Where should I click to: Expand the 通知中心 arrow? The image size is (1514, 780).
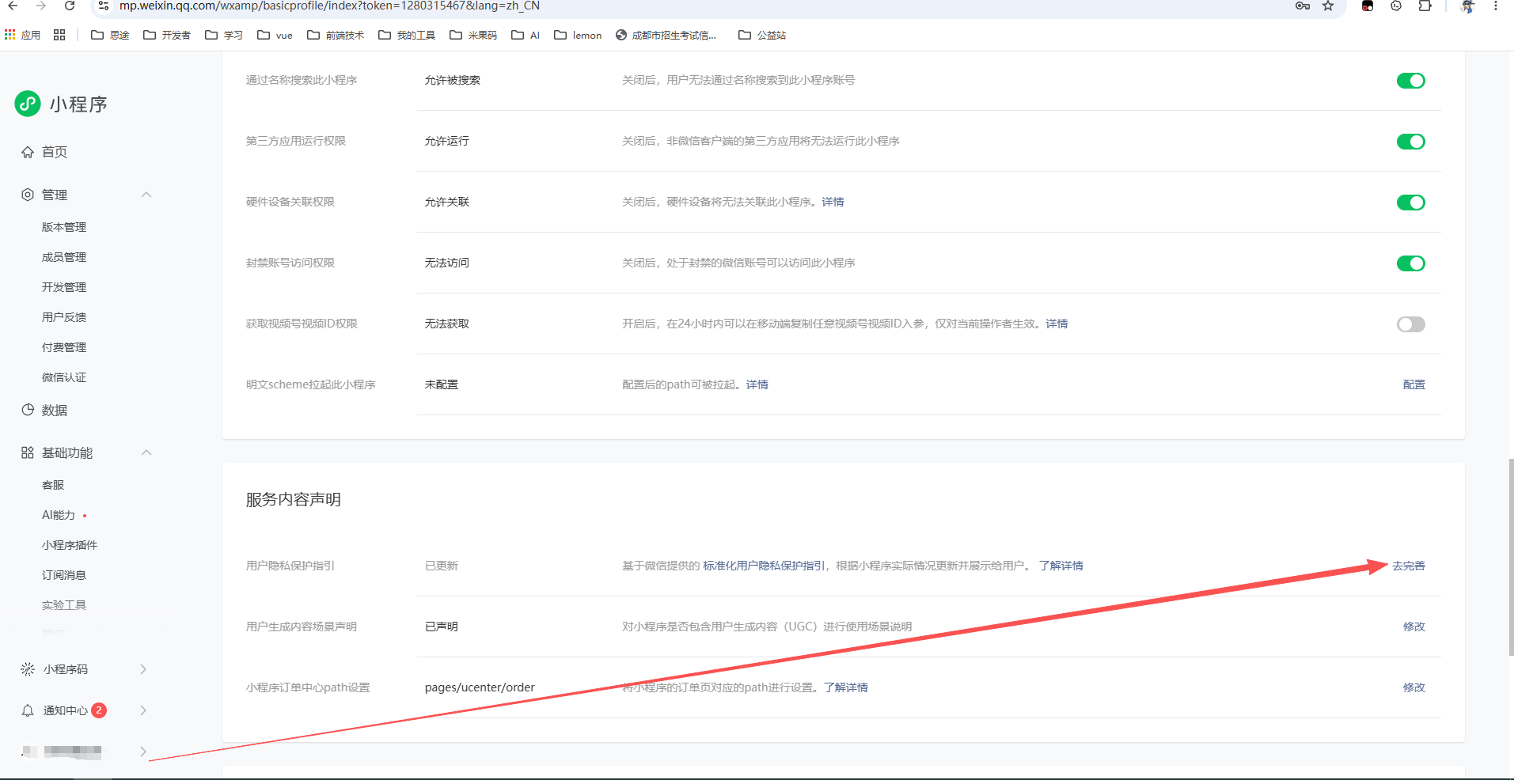[143, 710]
